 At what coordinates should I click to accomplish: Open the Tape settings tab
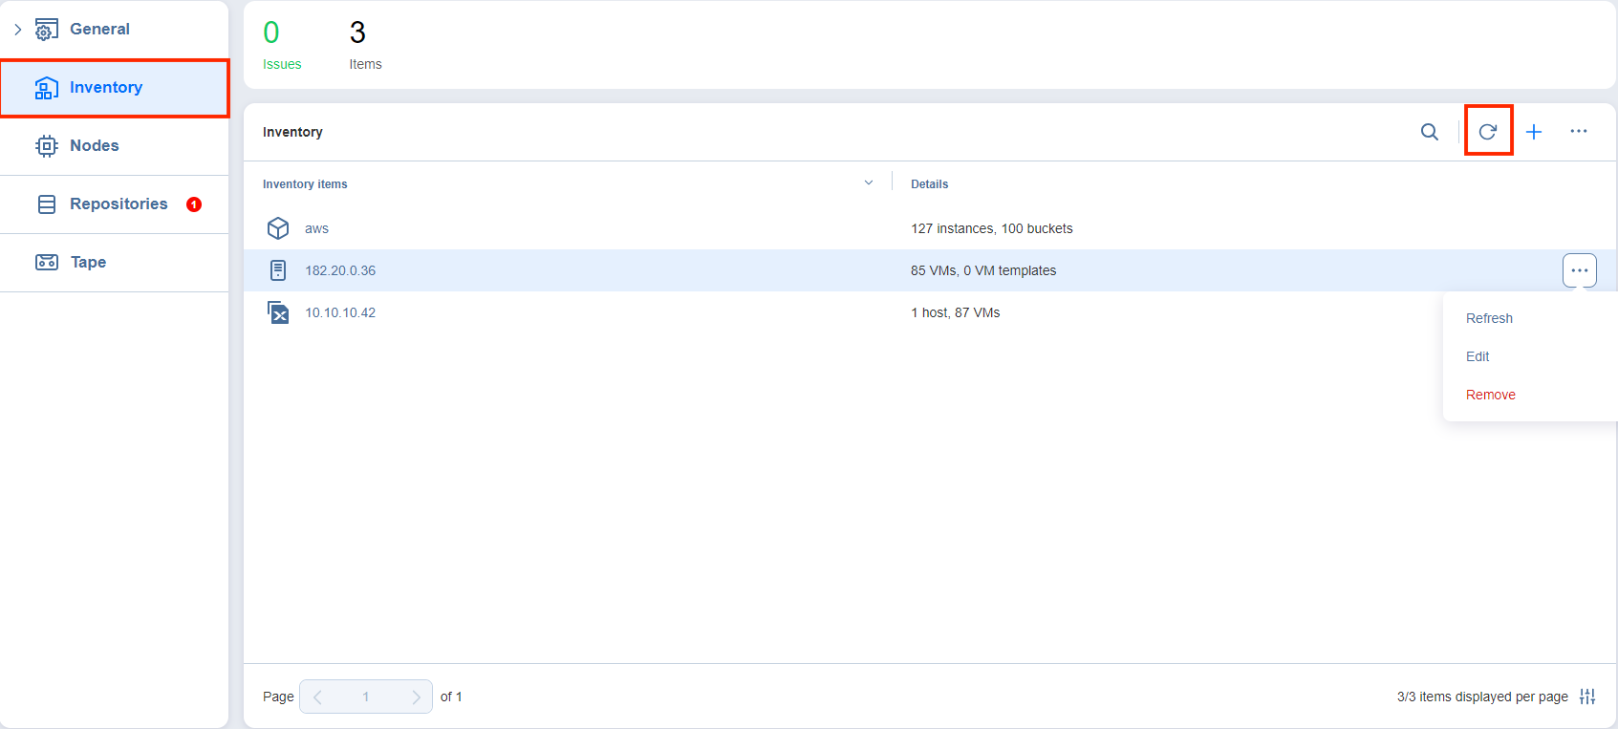click(88, 262)
